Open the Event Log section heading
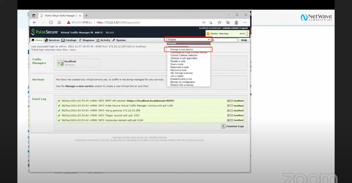This screenshot has width=352, height=183. pos(39,99)
